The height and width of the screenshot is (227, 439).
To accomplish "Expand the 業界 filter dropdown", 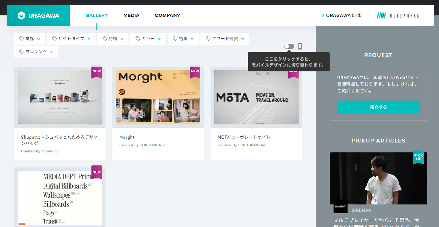I will click(30, 39).
